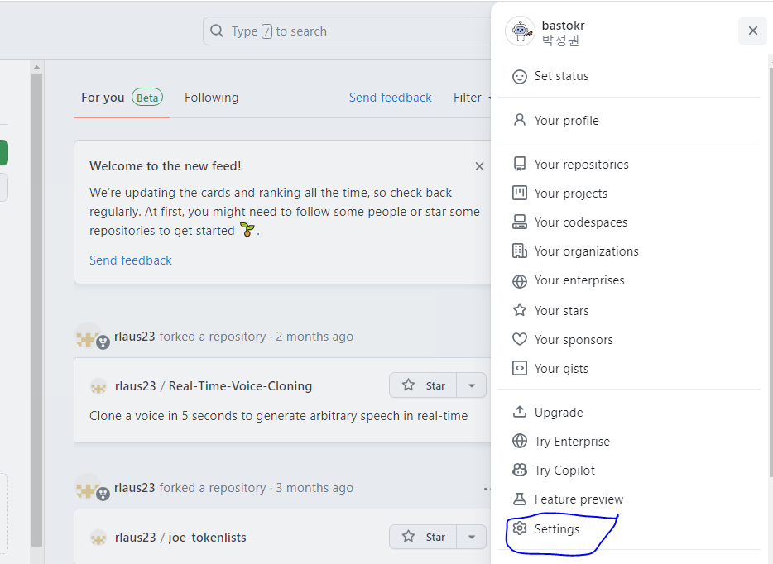The width and height of the screenshot is (773, 564).
Task: Click the upload icon beside Upgrade
Action: (520, 412)
